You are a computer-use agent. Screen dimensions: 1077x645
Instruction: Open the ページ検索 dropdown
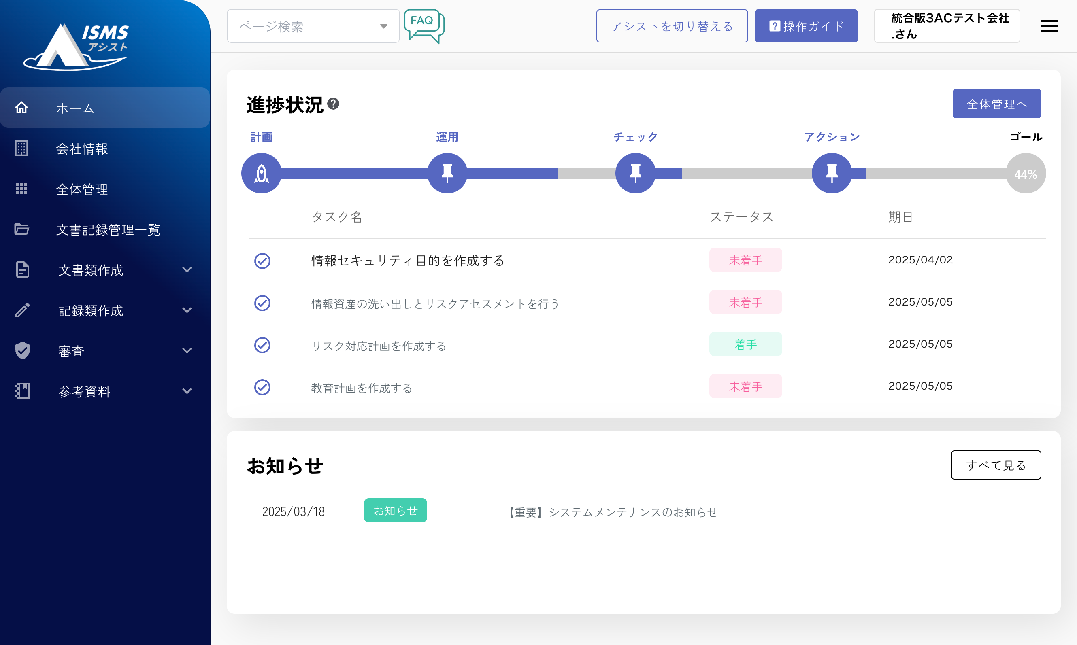(x=313, y=27)
